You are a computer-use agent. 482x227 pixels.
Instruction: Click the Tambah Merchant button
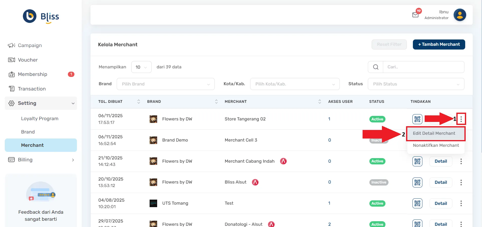coord(439,44)
